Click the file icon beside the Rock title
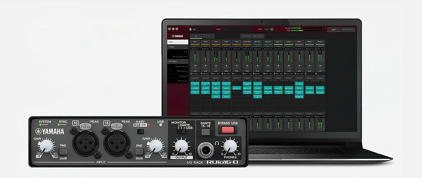 (x=191, y=29)
